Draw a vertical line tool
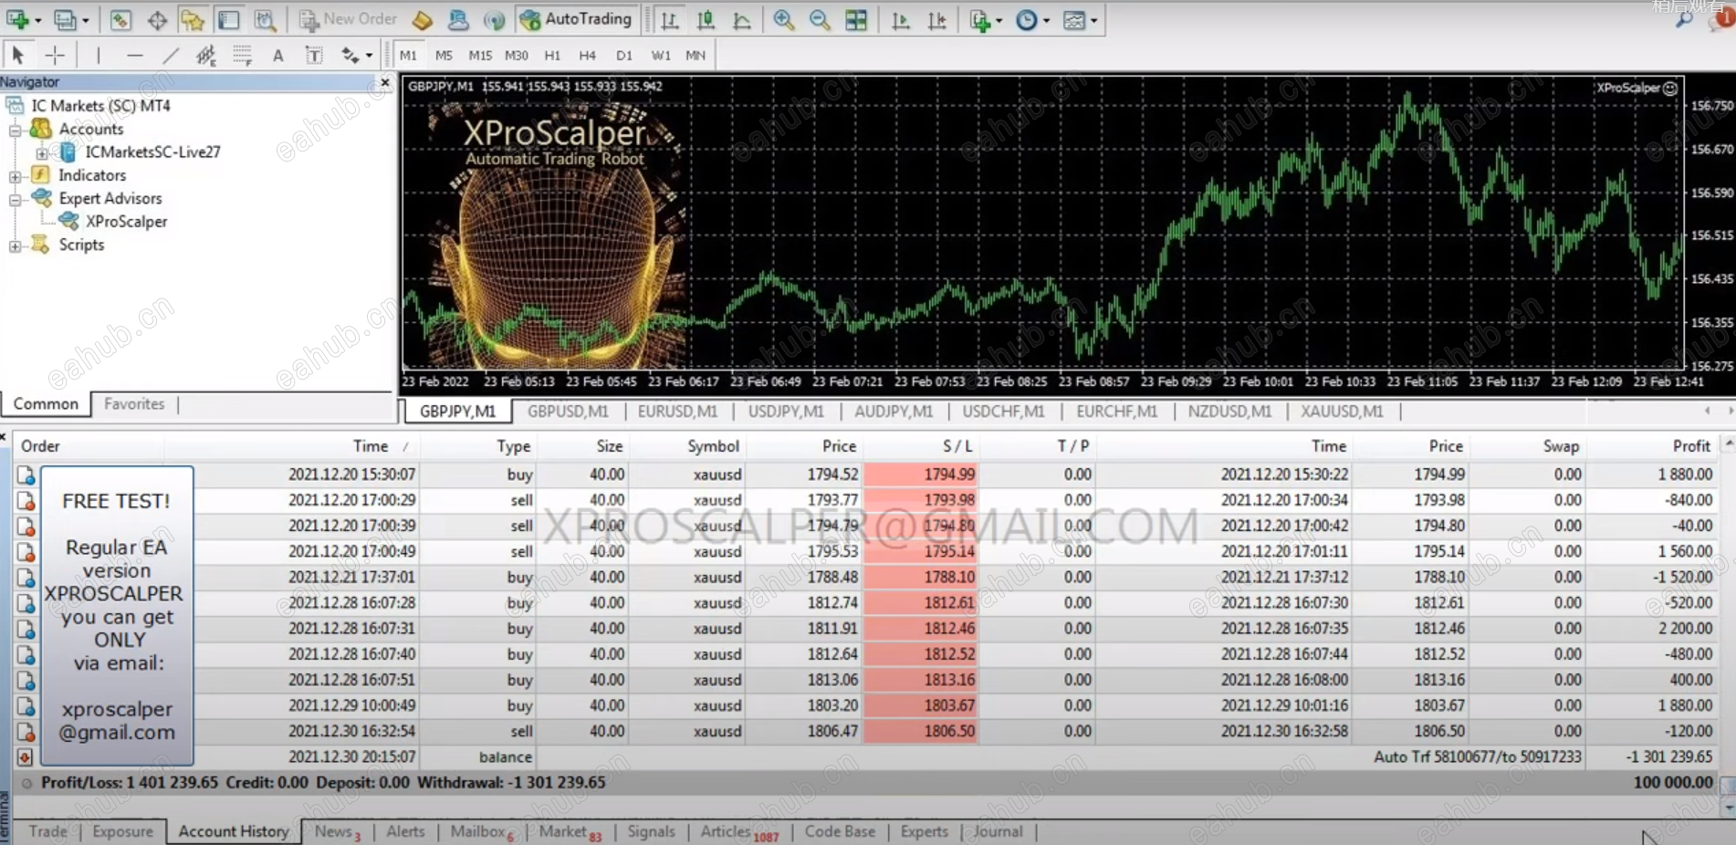Viewport: 1736px width, 845px height. click(x=98, y=55)
